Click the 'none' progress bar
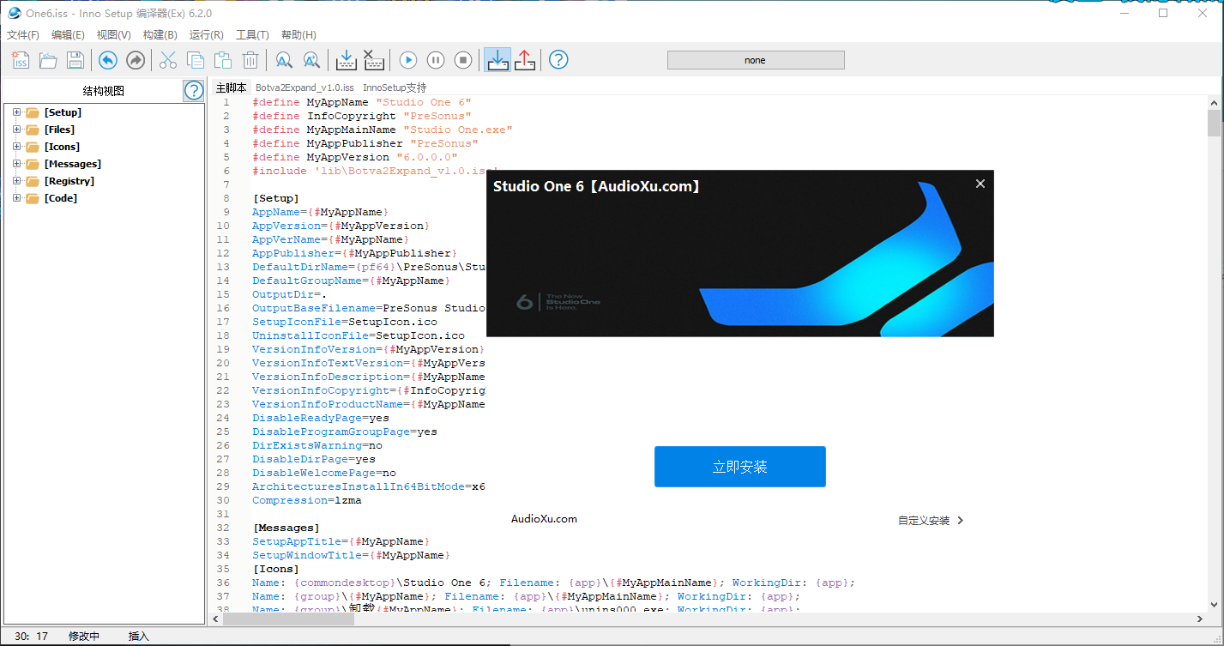The height and width of the screenshot is (646, 1224). point(756,60)
